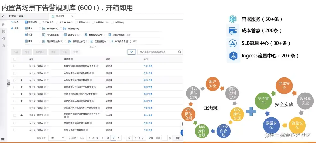Go back using the arrow beside 日志审计服务

(3, 16)
